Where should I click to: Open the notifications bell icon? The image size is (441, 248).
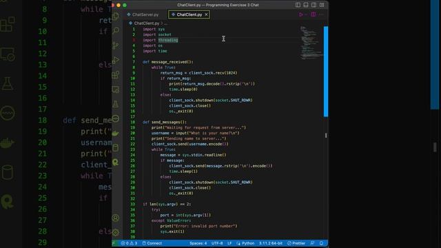(322, 243)
